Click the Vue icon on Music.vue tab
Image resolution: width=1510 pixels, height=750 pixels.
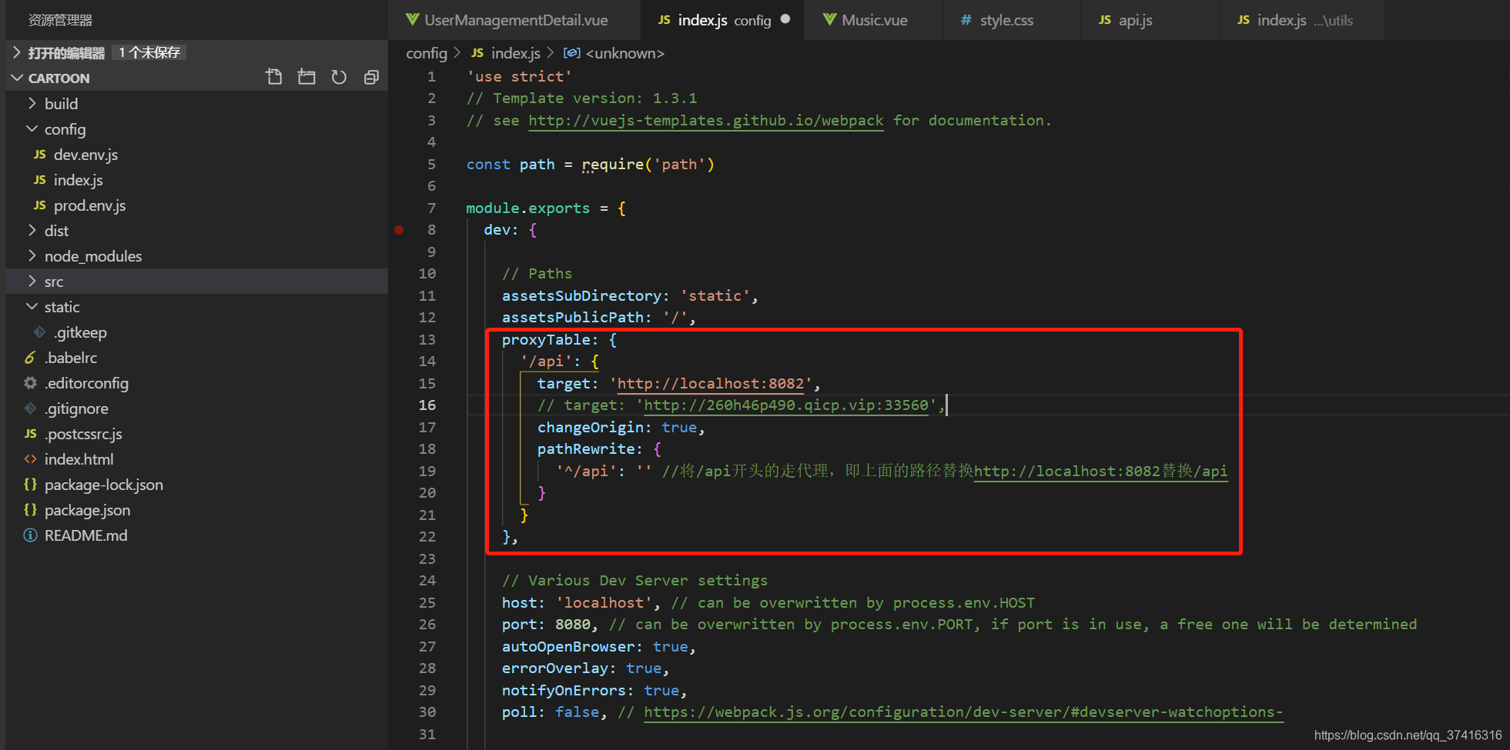point(829,20)
